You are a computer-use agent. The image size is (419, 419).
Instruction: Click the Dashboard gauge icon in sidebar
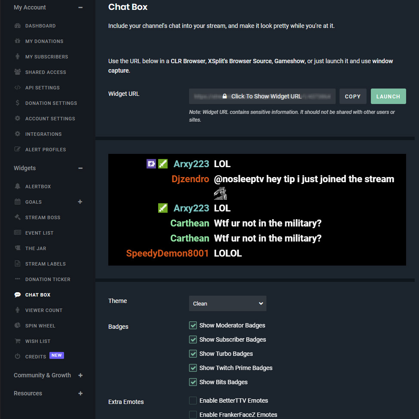pos(18,26)
